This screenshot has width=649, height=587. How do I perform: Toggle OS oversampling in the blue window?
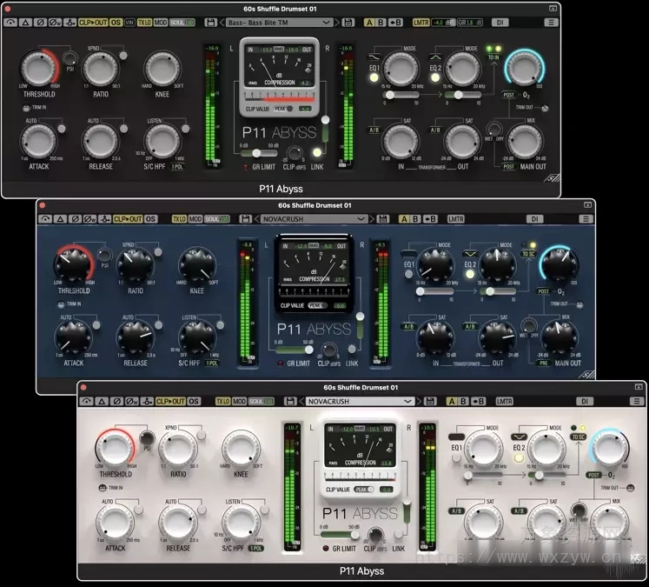click(150, 219)
